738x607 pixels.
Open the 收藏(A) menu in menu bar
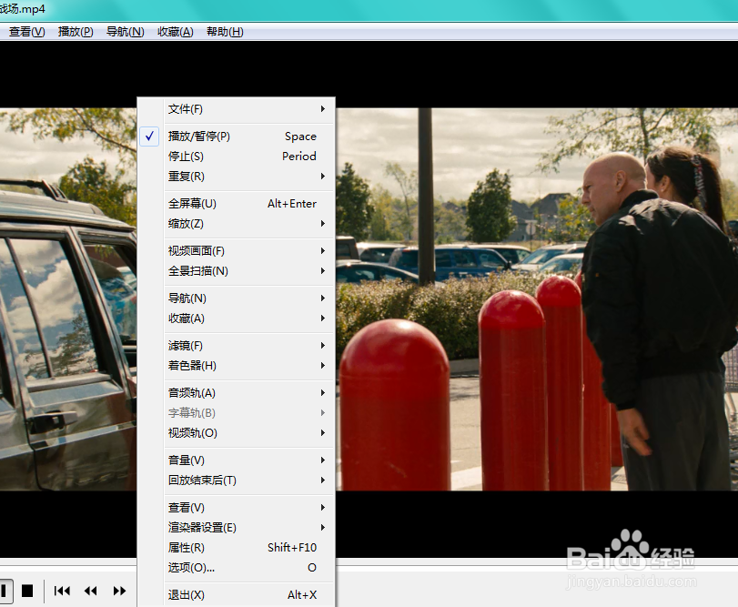(x=175, y=32)
